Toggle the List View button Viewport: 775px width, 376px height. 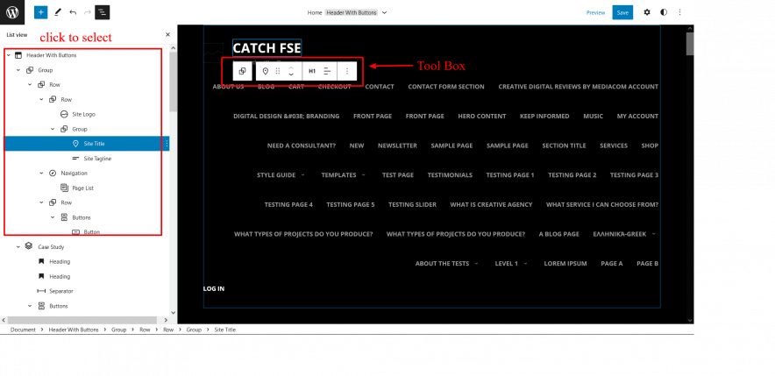point(103,12)
